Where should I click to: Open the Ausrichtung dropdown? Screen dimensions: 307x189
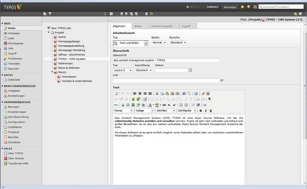143,70
